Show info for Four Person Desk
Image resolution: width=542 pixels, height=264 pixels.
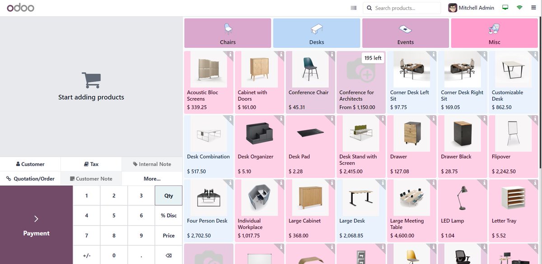230,182
